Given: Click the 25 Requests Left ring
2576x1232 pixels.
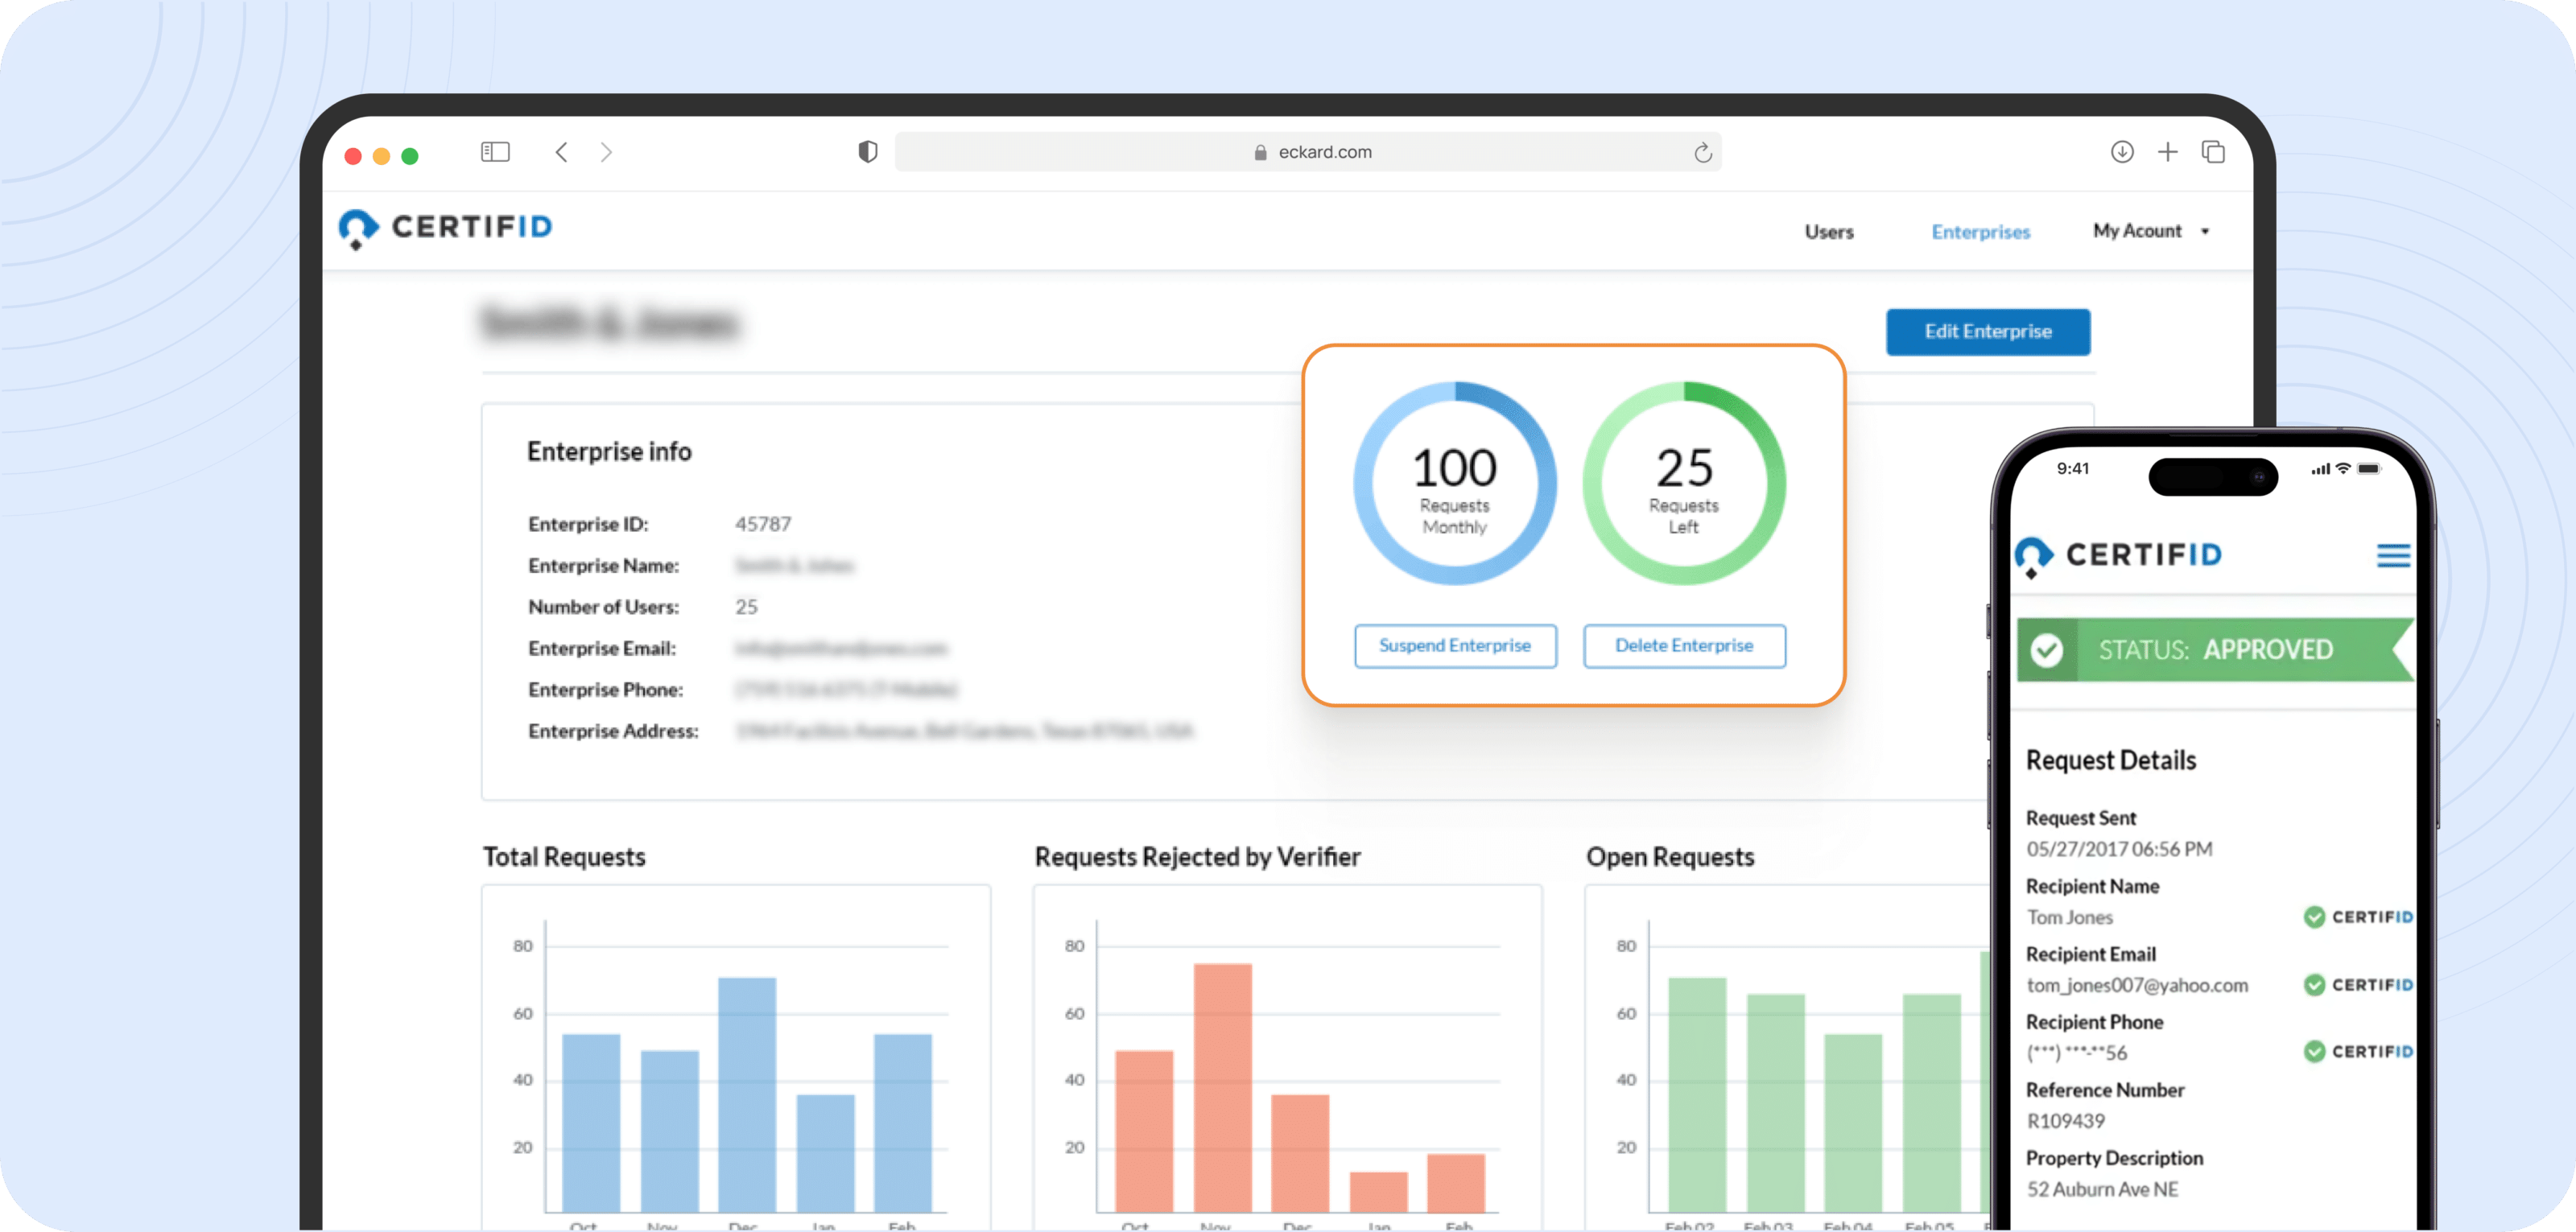Looking at the screenshot, I should (x=1683, y=483).
